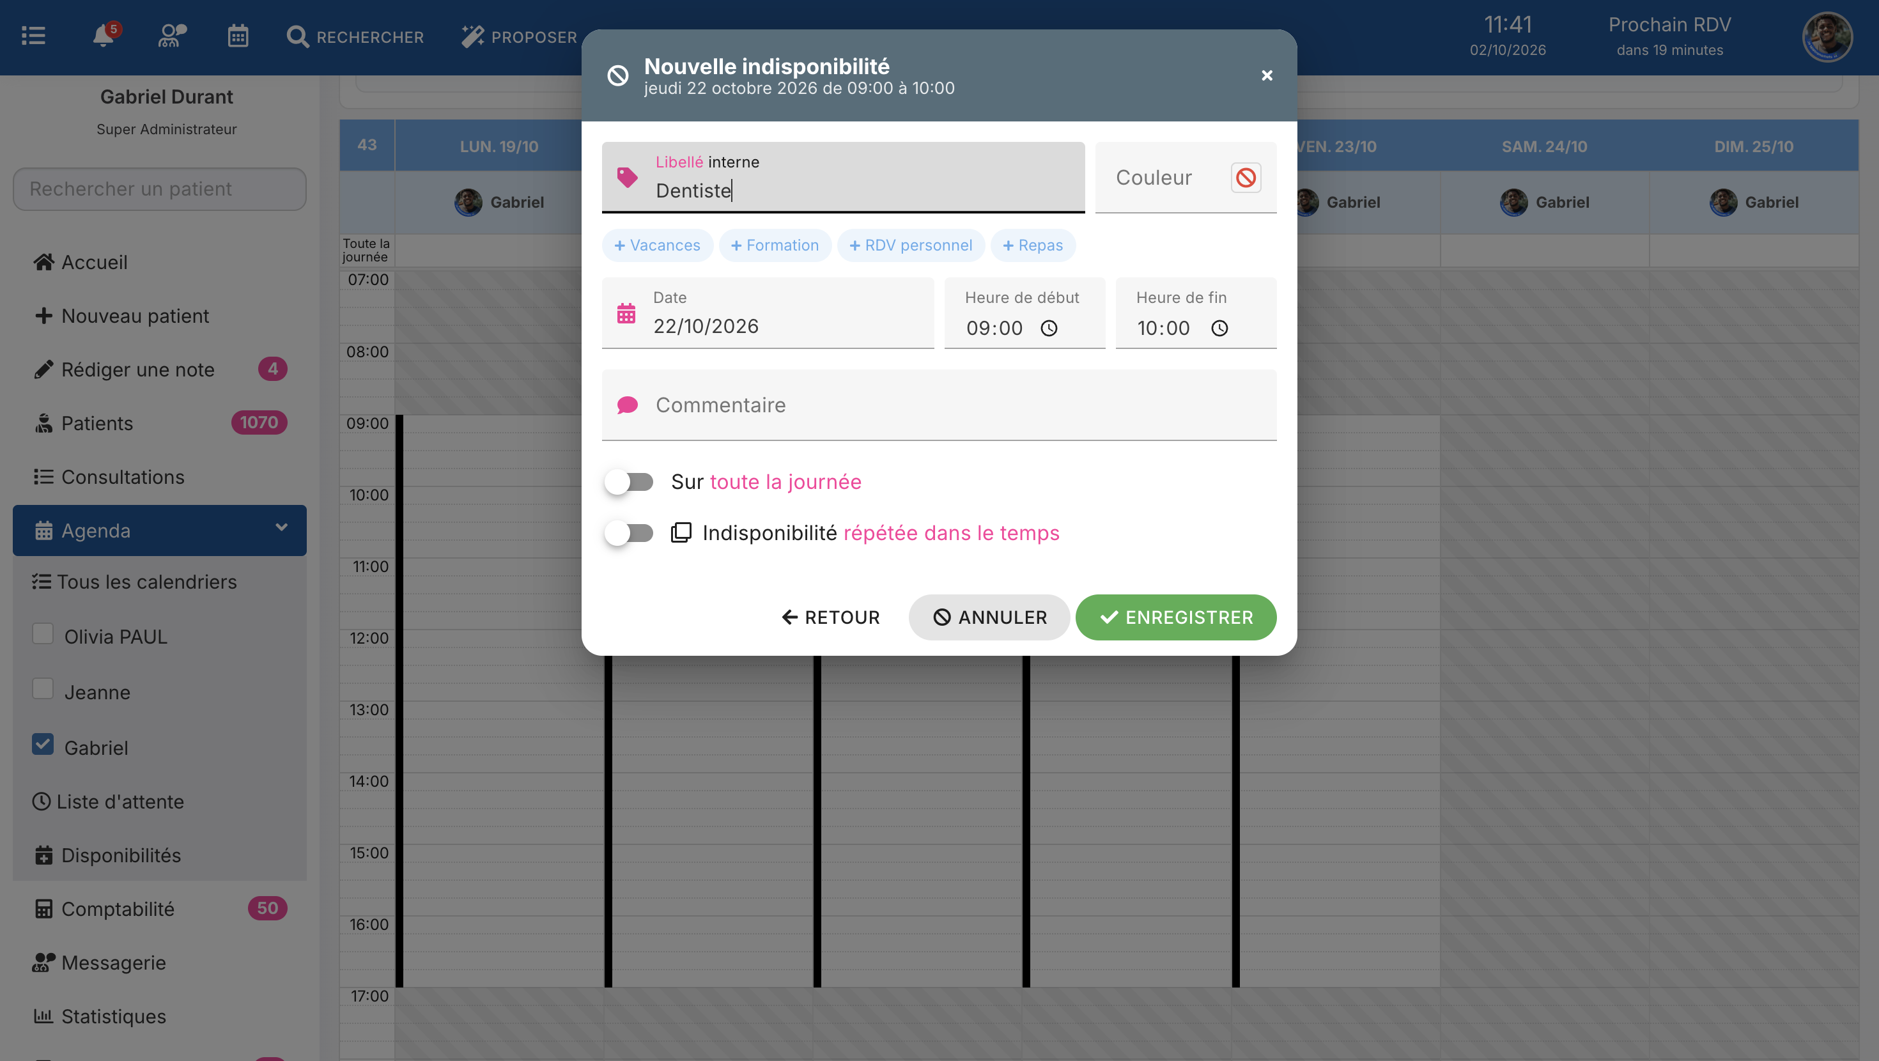Open Consultations in sidebar
The image size is (1879, 1061).
(160, 477)
